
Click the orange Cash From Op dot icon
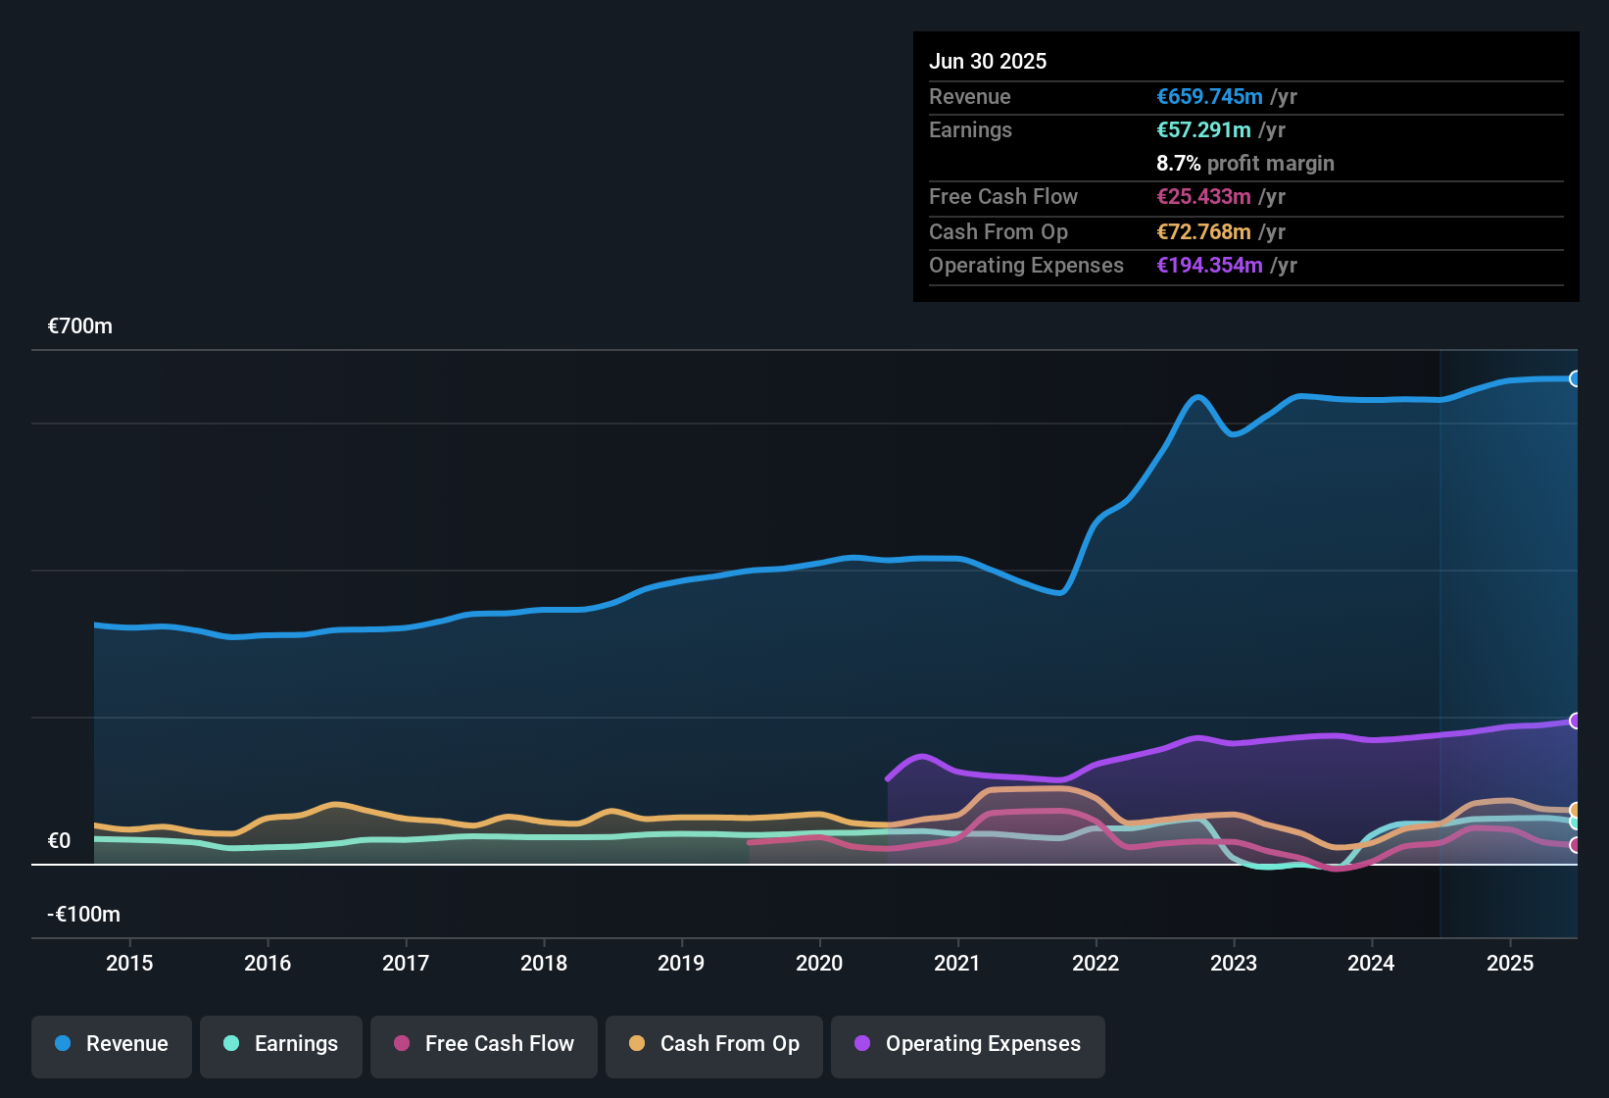coord(636,1045)
